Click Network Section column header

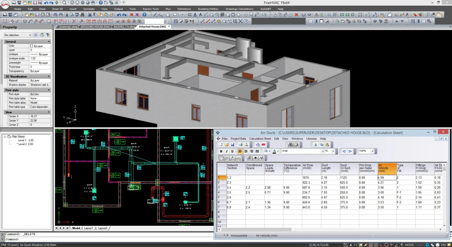point(235,168)
